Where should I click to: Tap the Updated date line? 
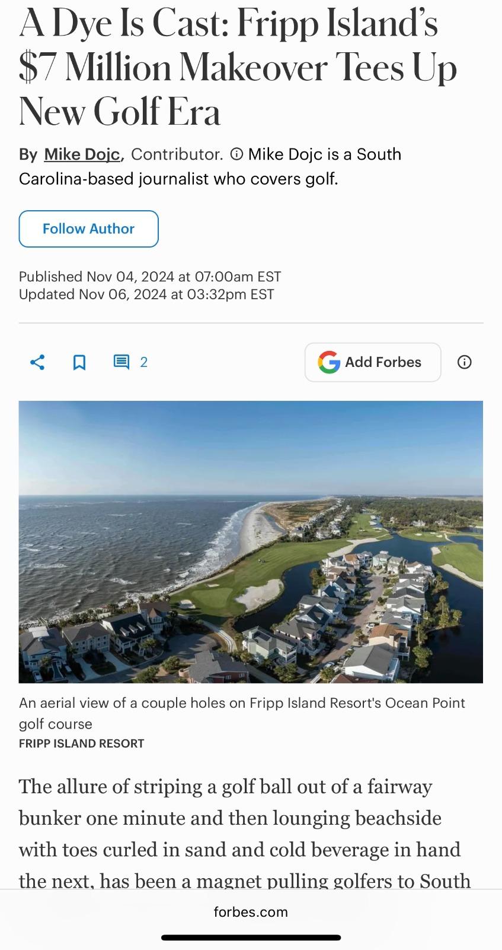(x=146, y=294)
